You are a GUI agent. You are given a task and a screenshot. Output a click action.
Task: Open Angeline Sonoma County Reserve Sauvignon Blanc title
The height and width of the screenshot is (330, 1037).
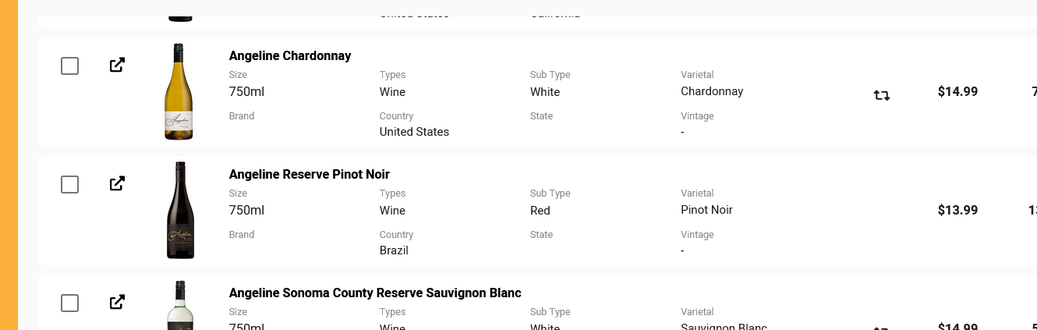tap(375, 293)
